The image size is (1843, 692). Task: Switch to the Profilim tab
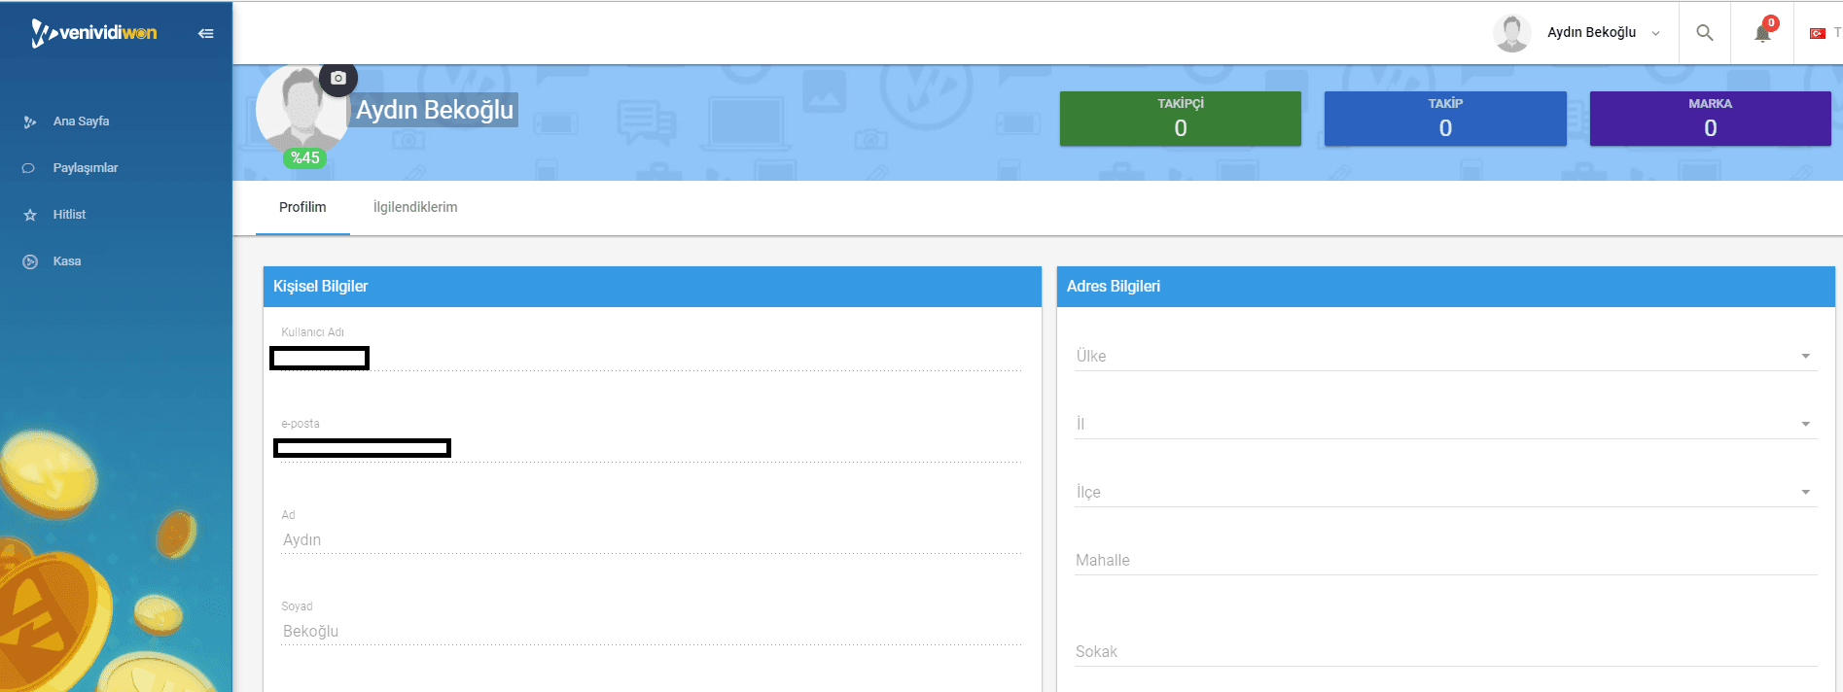point(302,207)
